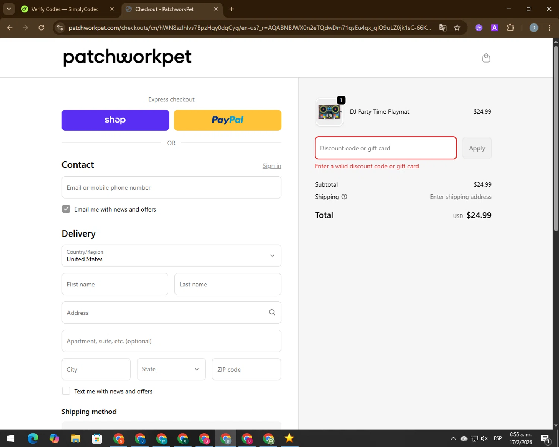This screenshot has height=447, width=559.
Task: Reload the checkout page
Action: coord(41,28)
